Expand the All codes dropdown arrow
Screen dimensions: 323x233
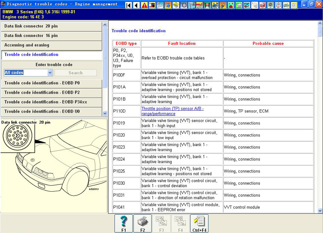pos(50,72)
